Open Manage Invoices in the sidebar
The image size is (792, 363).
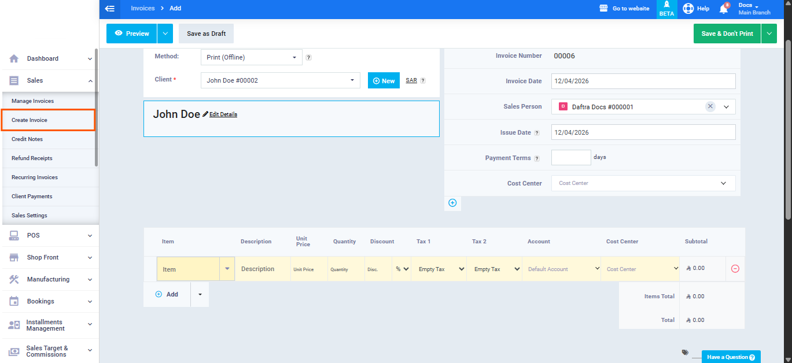click(32, 101)
